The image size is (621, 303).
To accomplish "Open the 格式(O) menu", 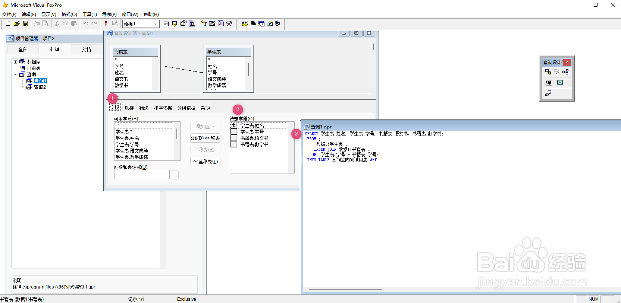I will (x=69, y=15).
